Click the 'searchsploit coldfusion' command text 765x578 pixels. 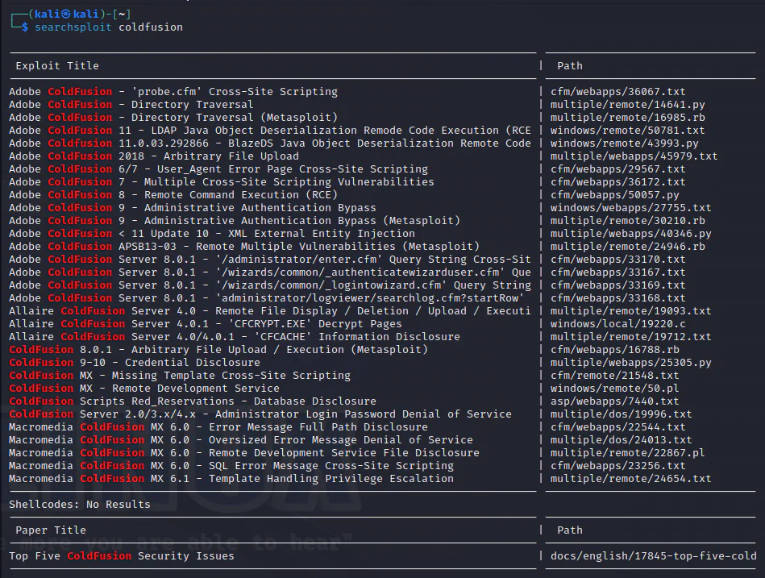point(109,27)
